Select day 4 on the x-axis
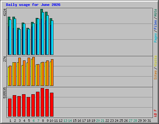This screenshot has width=159, height=124. click(24, 121)
